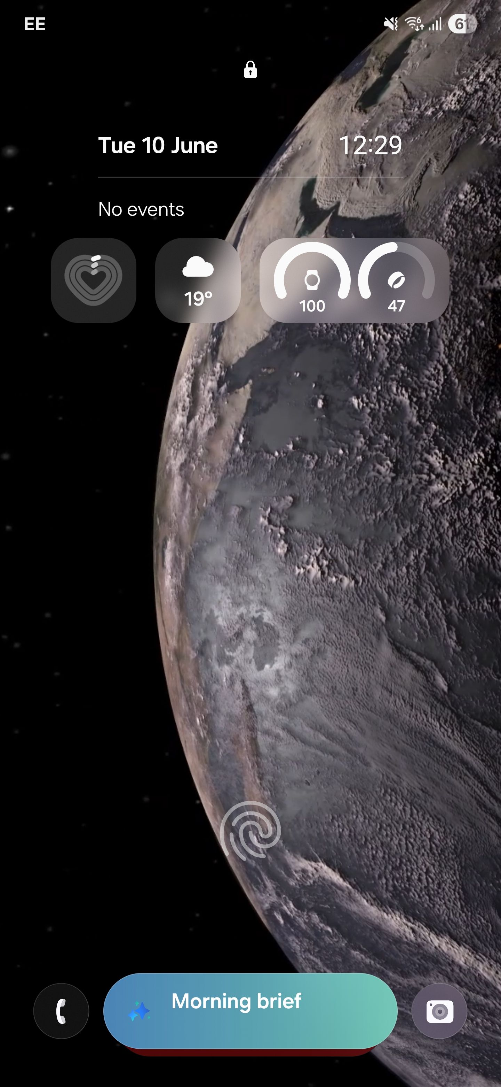Tap the muted sound status icon
The height and width of the screenshot is (1087, 501).
391,24
